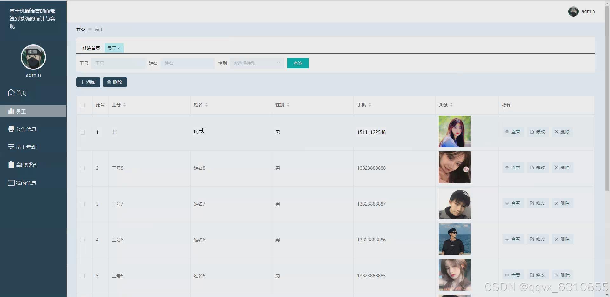Click 首页 in the breadcrumb

81,30
